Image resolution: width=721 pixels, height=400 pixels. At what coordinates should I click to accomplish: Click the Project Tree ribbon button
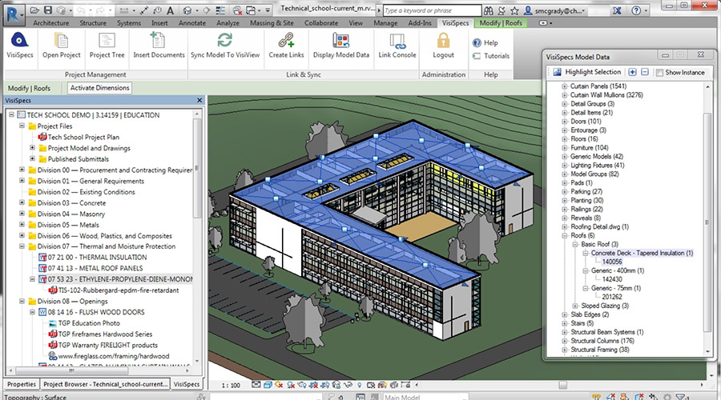click(107, 46)
